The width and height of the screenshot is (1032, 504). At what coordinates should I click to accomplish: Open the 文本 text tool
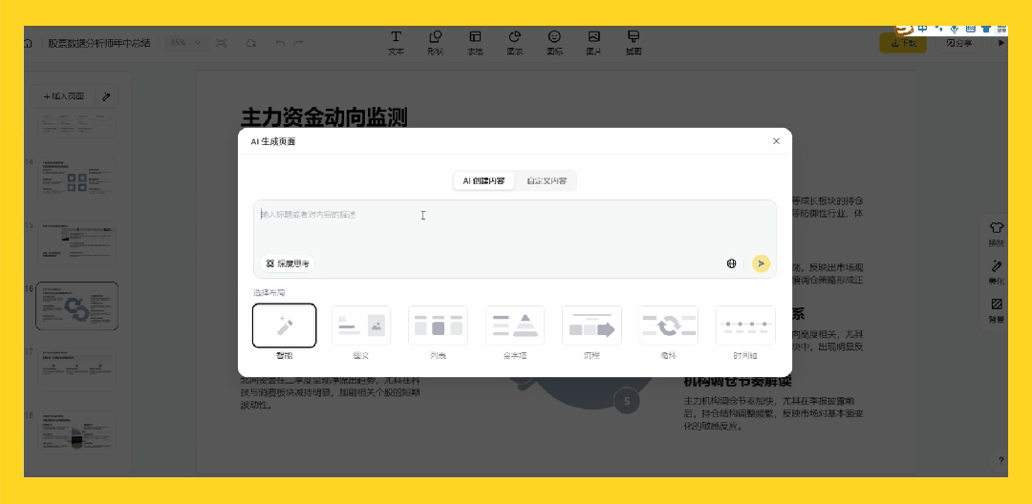tap(396, 42)
